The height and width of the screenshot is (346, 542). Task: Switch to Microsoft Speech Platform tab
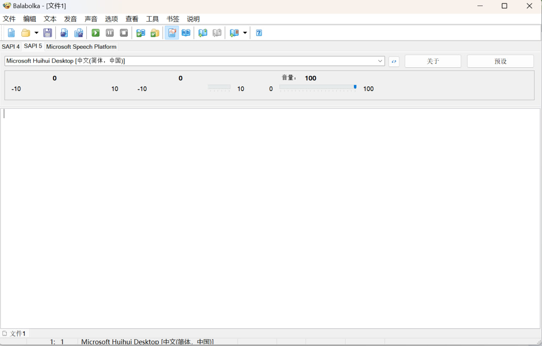(x=81, y=47)
